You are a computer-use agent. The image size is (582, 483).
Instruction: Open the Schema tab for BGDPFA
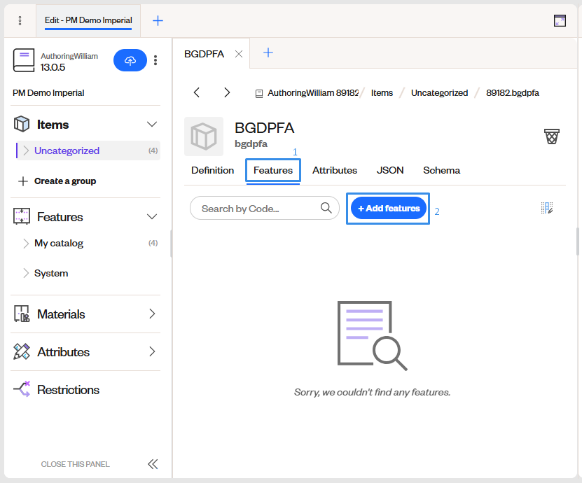441,170
